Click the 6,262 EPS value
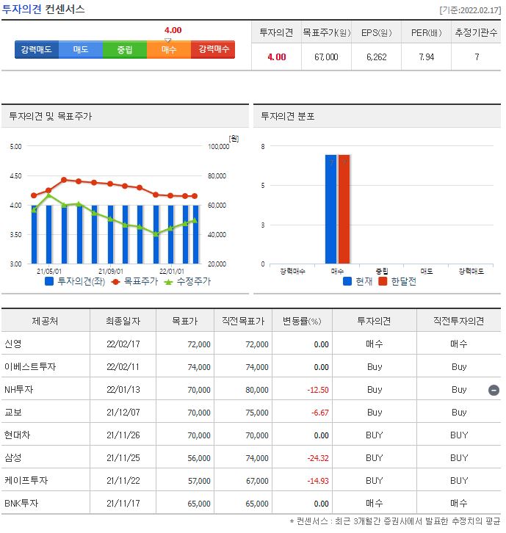 [x=377, y=57]
